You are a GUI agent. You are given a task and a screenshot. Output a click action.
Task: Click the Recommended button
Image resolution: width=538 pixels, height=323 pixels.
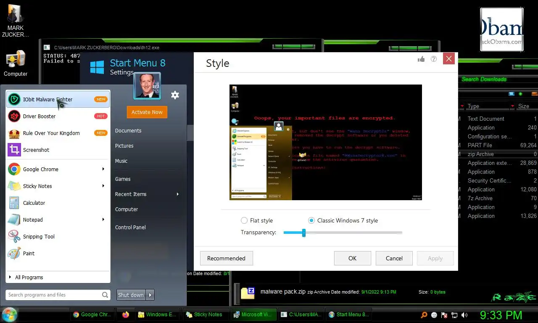(x=226, y=258)
